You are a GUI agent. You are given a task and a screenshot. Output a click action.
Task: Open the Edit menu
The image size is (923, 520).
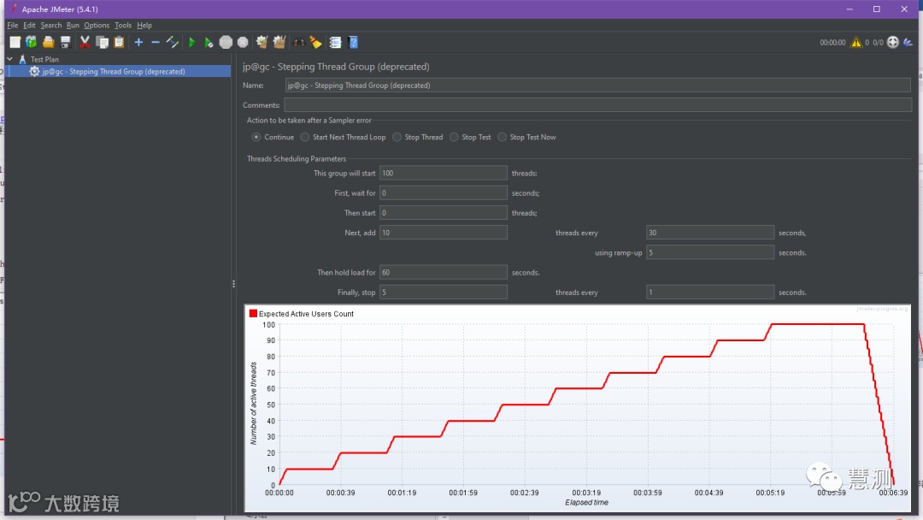[29, 26]
